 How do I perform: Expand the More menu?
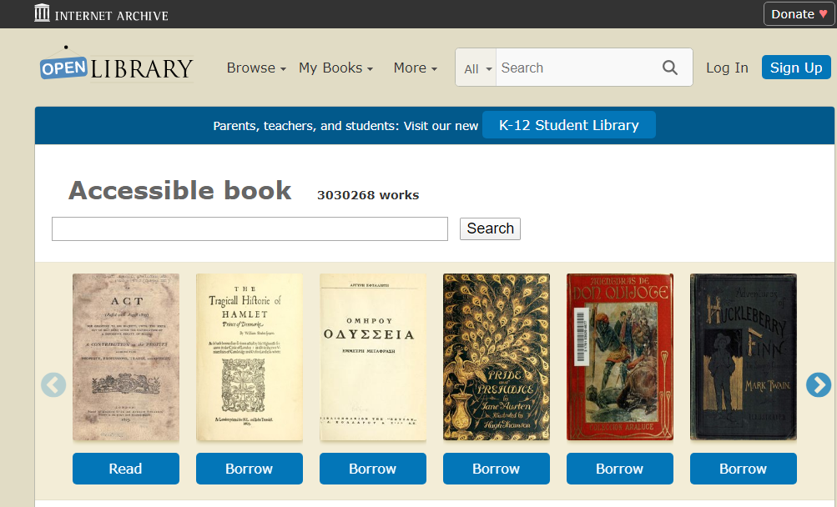[x=415, y=68]
